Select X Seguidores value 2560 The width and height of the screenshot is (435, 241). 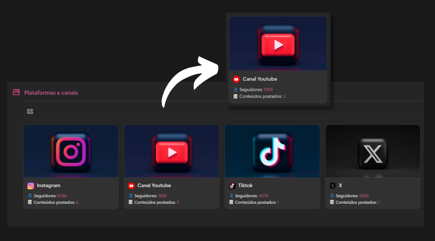tap(364, 196)
